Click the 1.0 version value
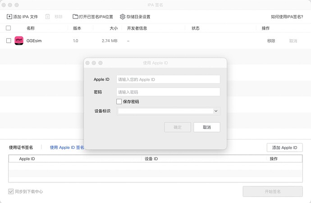 tap(76, 41)
